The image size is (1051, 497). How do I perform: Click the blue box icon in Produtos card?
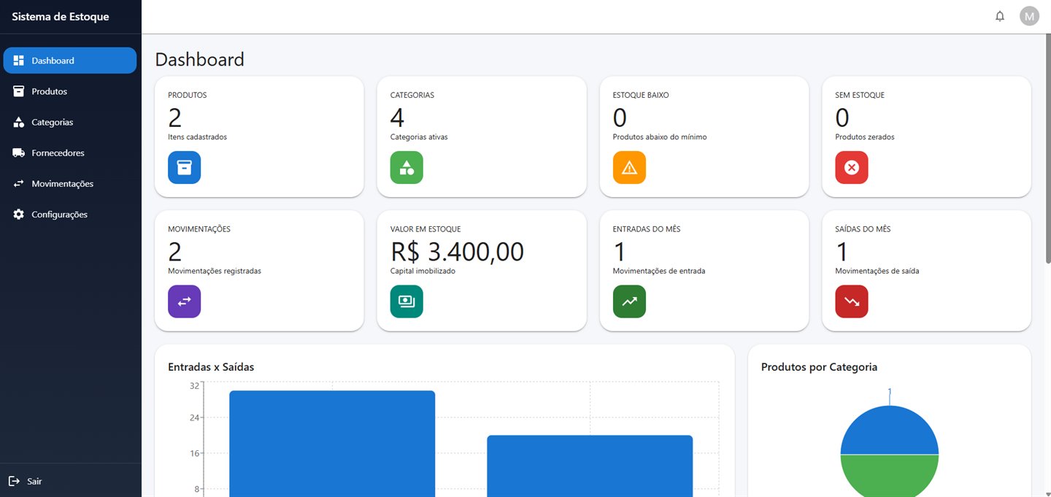[184, 167]
